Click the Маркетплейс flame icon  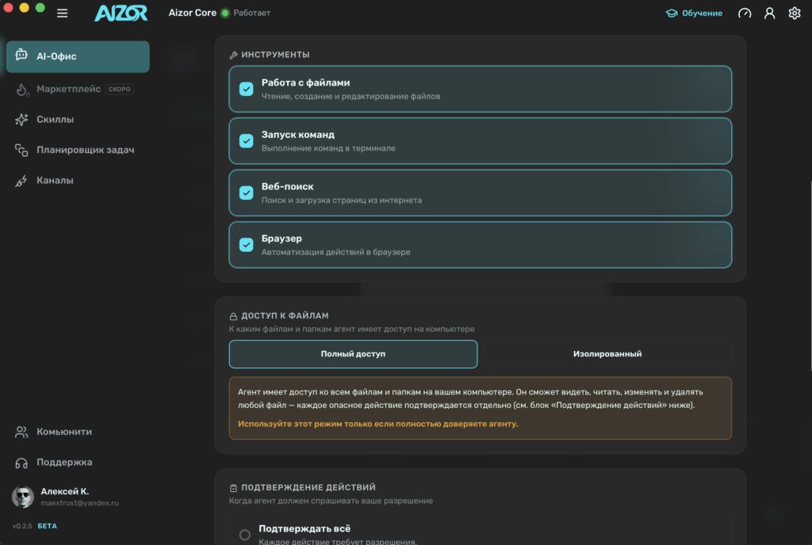pos(21,90)
